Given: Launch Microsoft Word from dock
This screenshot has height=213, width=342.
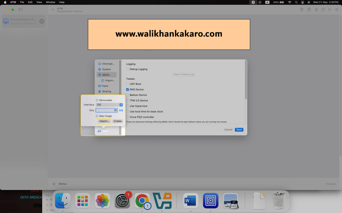Looking at the screenshot, I should pos(191,201).
